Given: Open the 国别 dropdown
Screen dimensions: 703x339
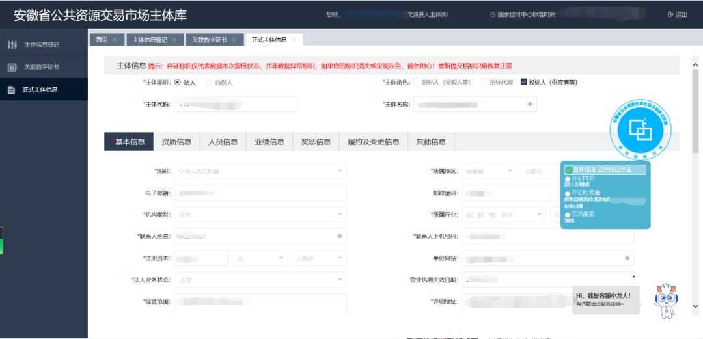Looking at the screenshot, I should click(339, 171).
